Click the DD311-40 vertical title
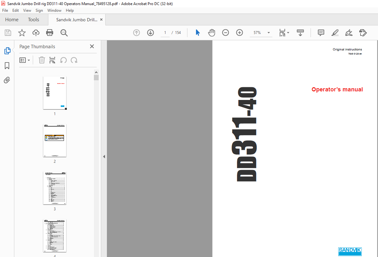The image size is (378, 257). click(x=244, y=134)
